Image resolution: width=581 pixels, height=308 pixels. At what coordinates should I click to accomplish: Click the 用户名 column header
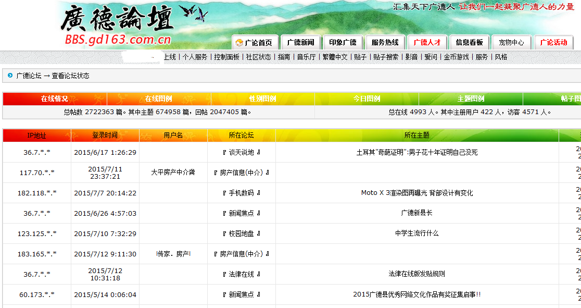(173, 135)
